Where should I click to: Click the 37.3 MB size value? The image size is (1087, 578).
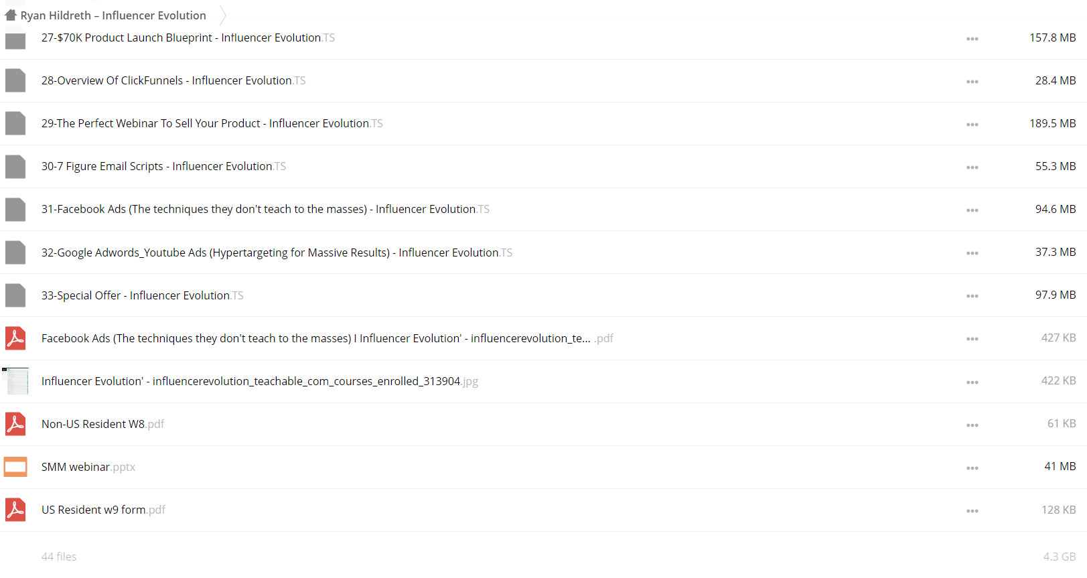coord(1056,252)
